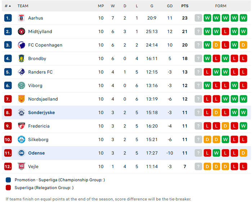Open the Odense team link
The height and width of the screenshot is (202, 252).
pyautogui.click(x=36, y=153)
